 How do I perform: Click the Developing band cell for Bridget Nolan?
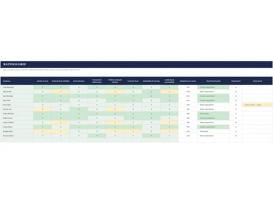213,131
